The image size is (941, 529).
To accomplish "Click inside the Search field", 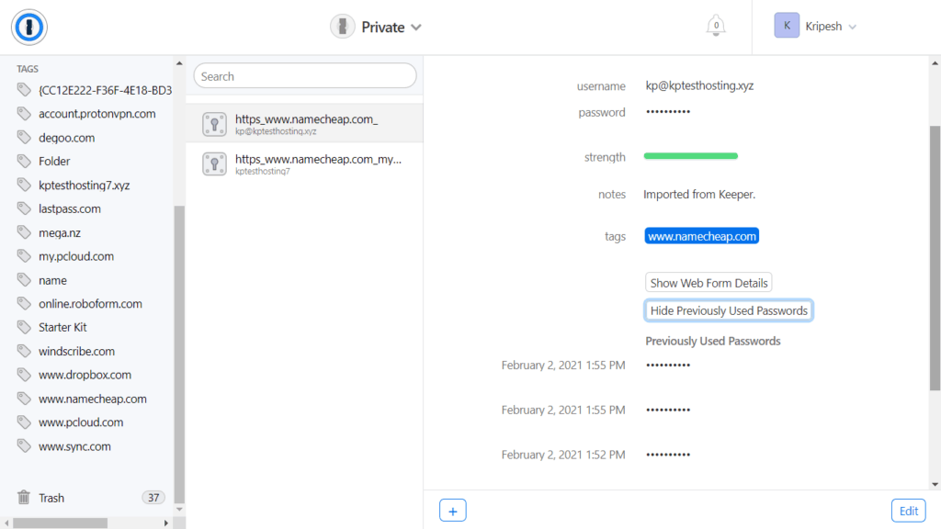I will pos(304,75).
